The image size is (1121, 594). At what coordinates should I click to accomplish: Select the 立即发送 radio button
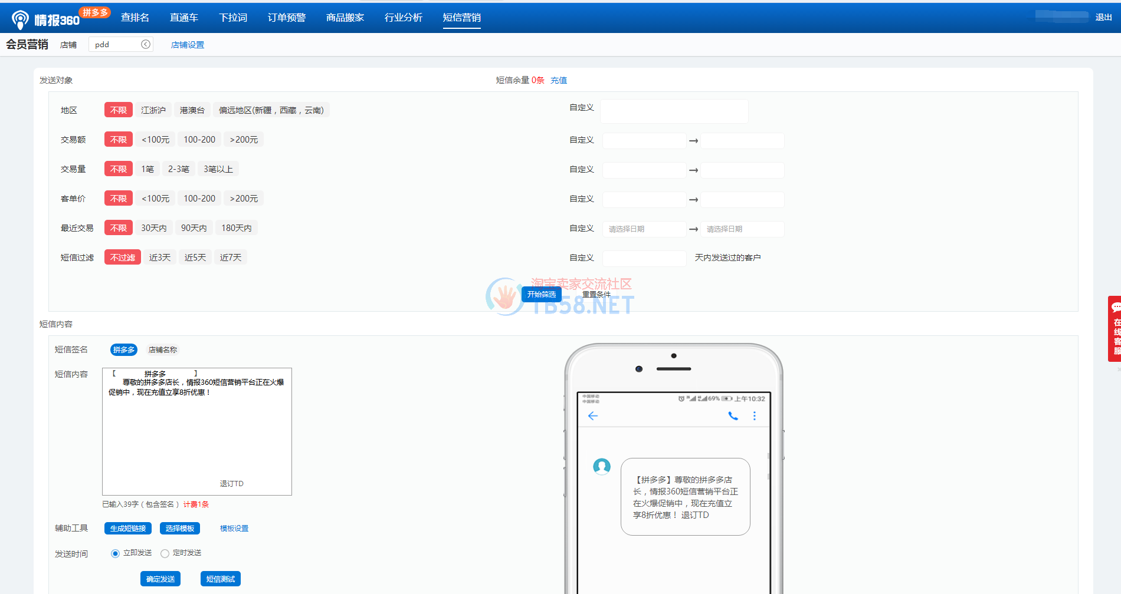click(115, 553)
